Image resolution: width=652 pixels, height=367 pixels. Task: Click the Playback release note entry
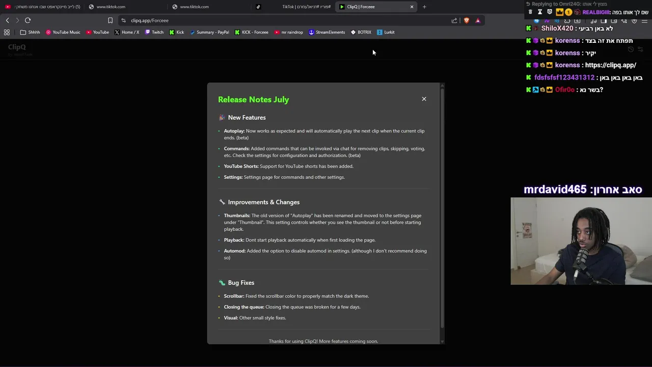click(300, 240)
